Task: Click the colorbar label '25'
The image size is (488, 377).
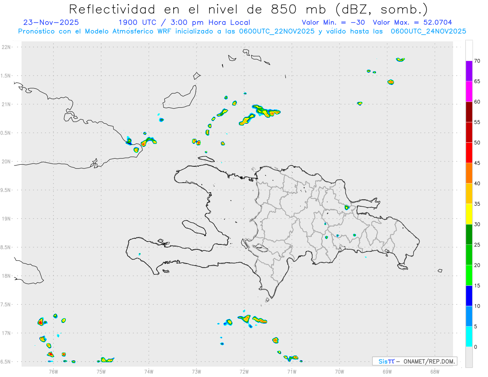Action: pyautogui.click(x=477, y=245)
